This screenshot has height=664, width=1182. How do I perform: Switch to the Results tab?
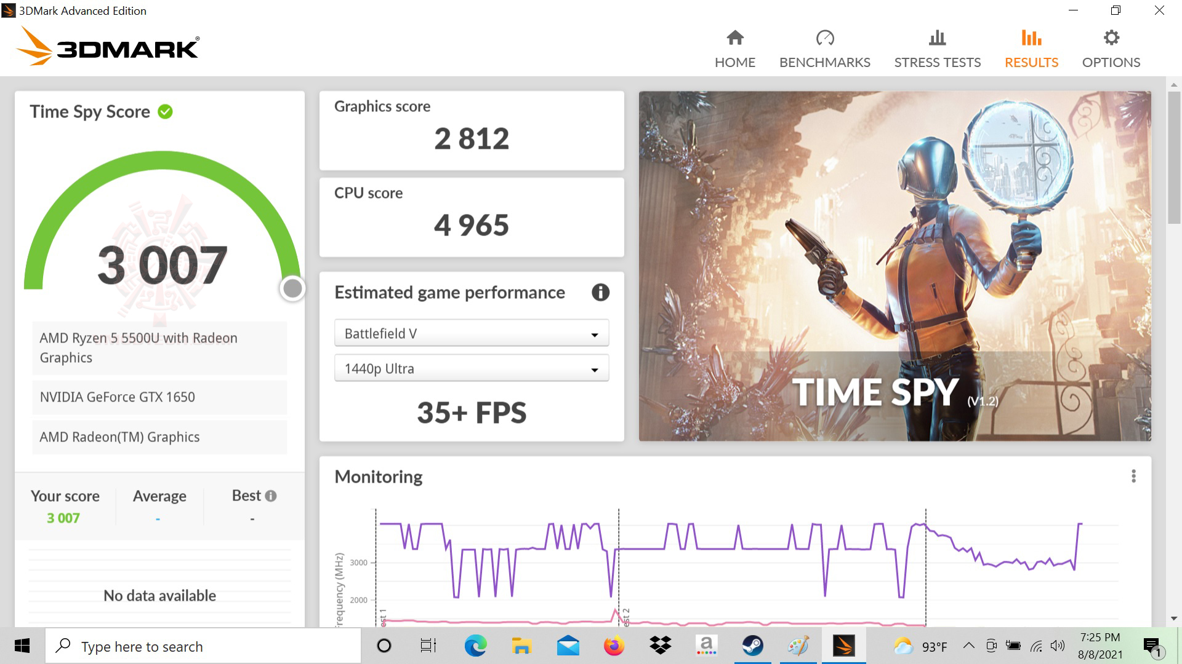pyautogui.click(x=1031, y=49)
